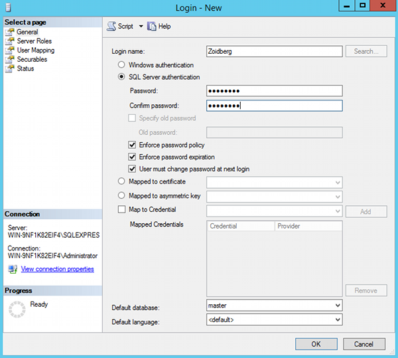Click the Securables page icon

[10, 60]
